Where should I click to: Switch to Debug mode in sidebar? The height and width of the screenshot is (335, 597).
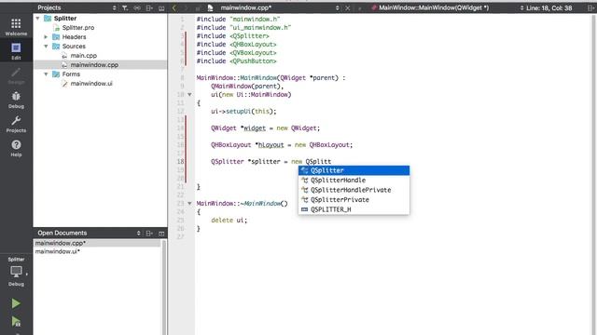(x=16, y=100)
